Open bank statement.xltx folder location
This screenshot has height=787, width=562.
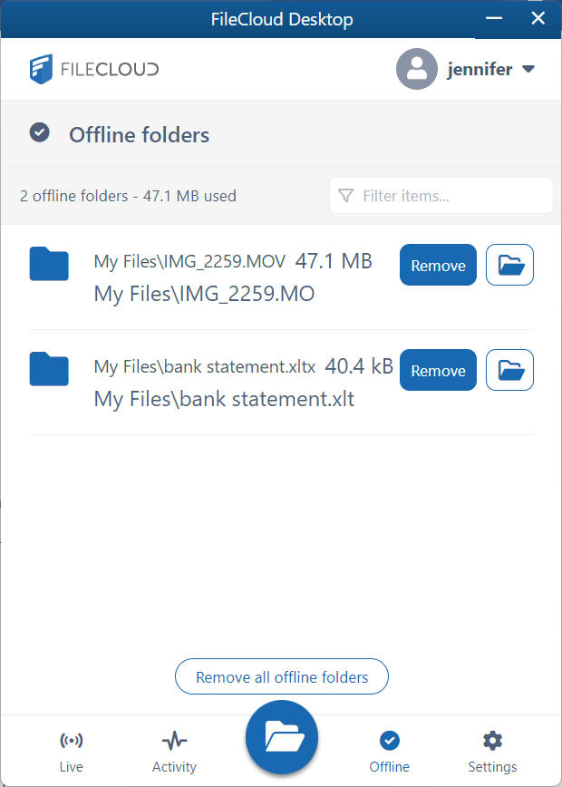click(x=510, y=371)
